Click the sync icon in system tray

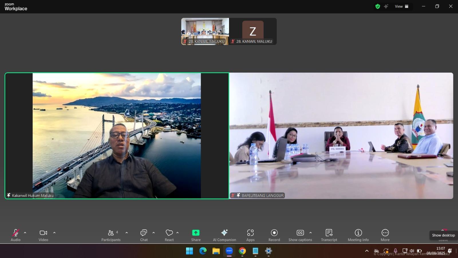pos(386,251)
